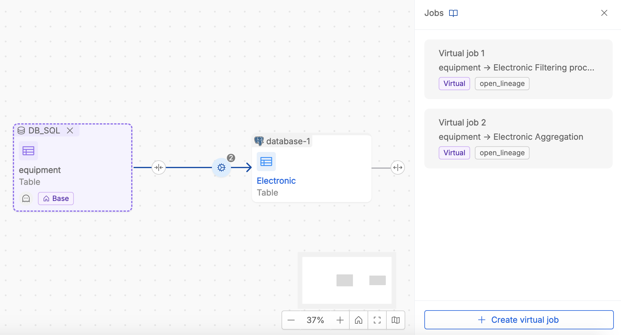The height and width of the screenshot is (335, 621).
Task: Click the equipment → Electronic Filtering proc... text
Action: point(516,67)
